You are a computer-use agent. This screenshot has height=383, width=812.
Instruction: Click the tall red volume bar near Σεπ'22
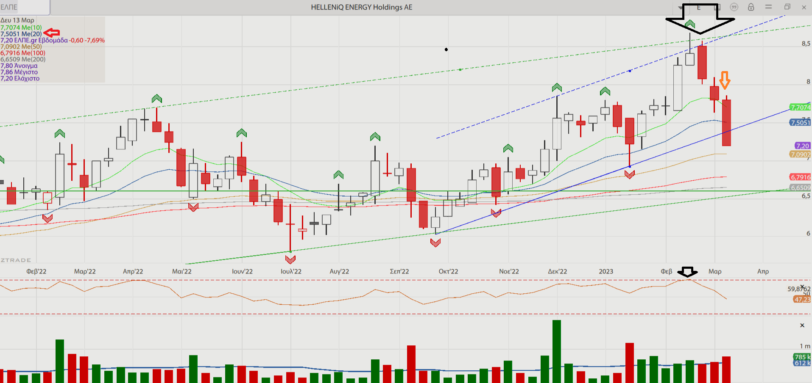[411, 364]
